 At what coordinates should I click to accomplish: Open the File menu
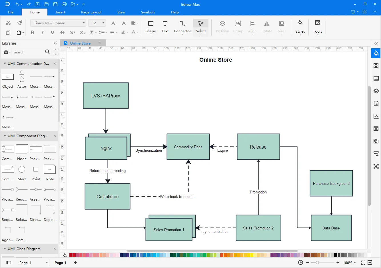coord(11,12)
